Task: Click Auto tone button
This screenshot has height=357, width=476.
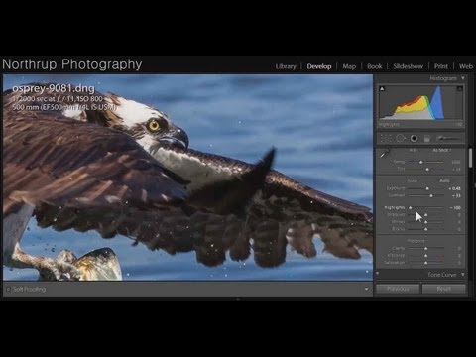Action: point(444,180)
